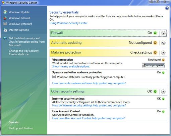
Task: Click yellow status light for Malware protection
Action: pos(155,52)
